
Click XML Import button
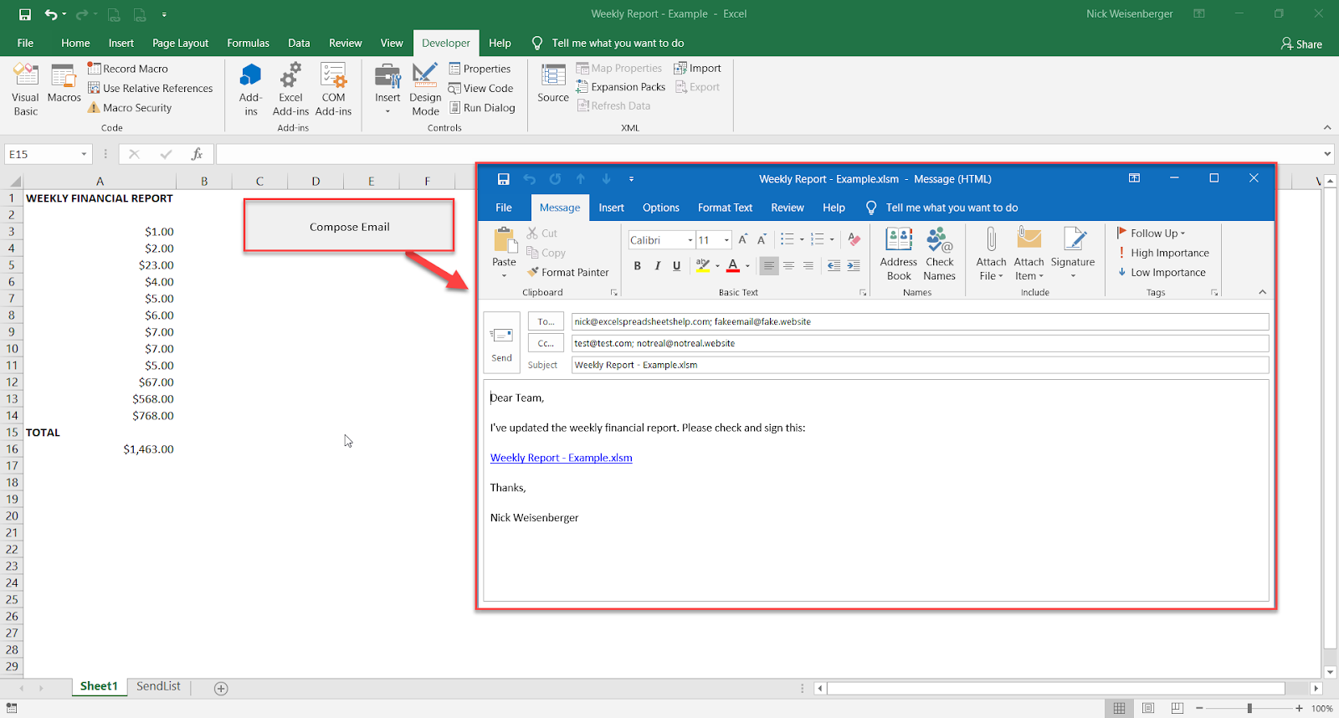pos(698,69)
